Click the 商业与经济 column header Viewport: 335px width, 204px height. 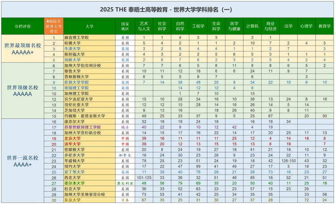pyautogui.click(x=270, y=26)
